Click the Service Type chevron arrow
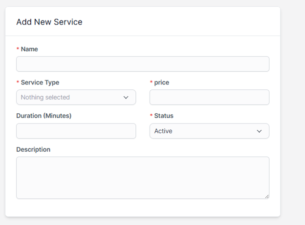The width and height of the screenshot is (305, 225). tap(126, 97)
